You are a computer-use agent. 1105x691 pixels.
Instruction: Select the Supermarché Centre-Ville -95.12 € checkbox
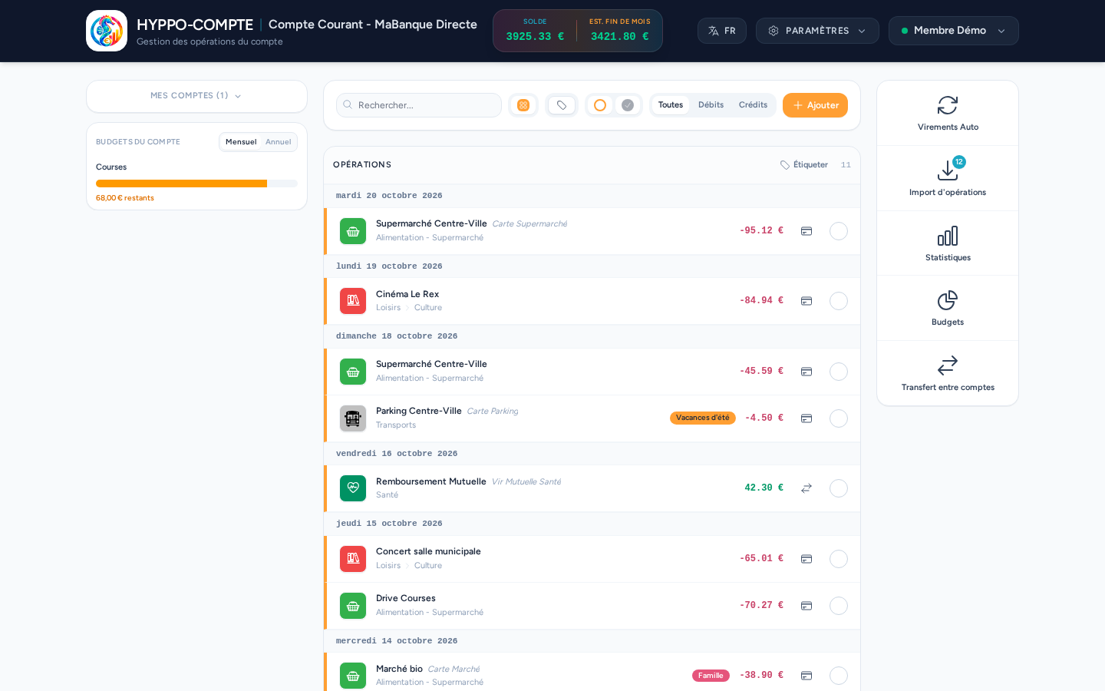click(839, 231)
